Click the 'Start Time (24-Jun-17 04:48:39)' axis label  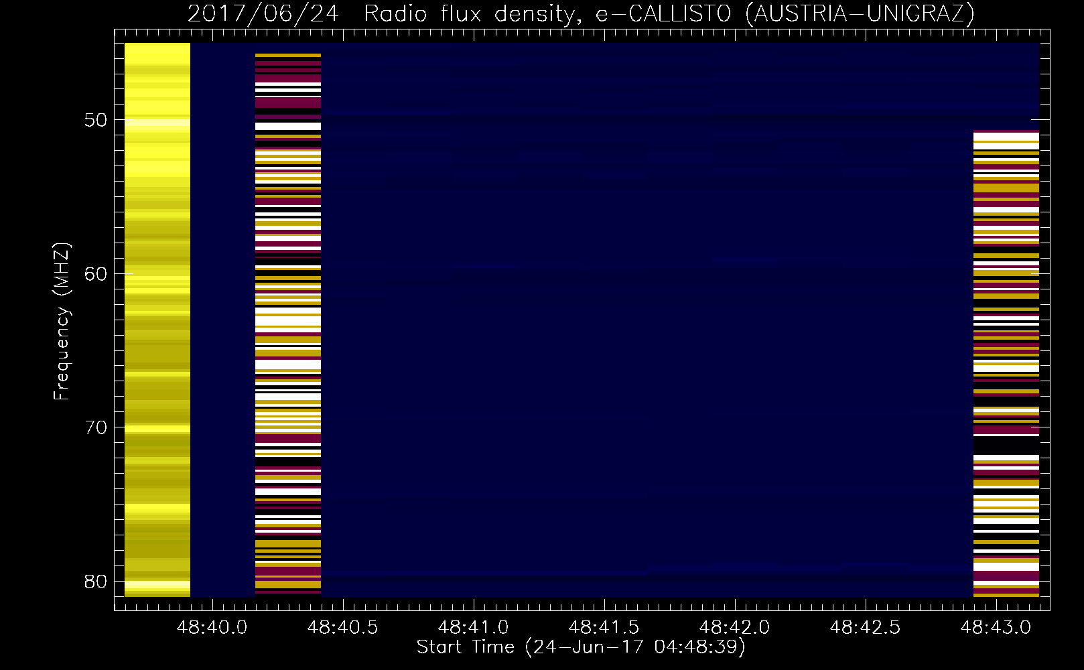click(x=581, y=647)
